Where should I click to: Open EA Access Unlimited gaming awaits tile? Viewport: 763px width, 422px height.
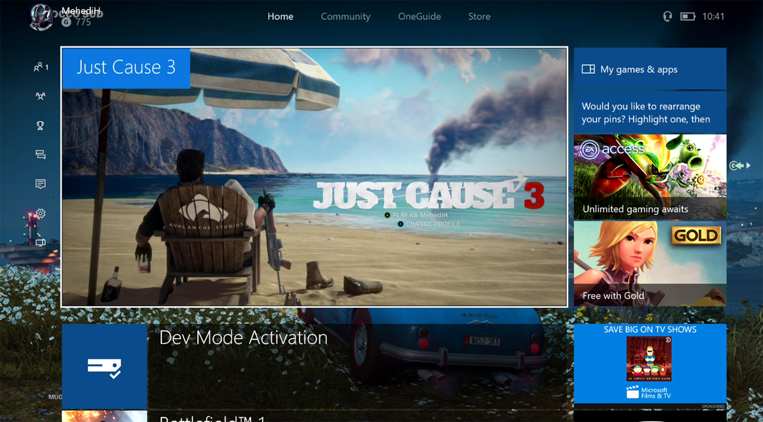point(650,177)
